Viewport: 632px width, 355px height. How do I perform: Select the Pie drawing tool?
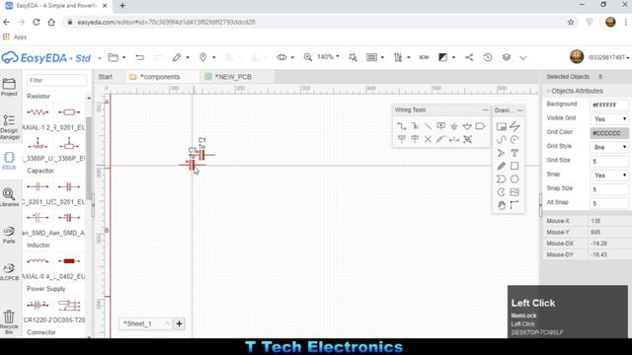click(x=501, y=192)
